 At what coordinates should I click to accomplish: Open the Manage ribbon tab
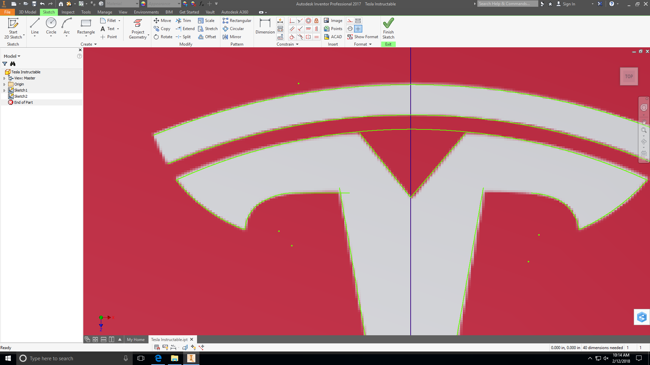[x=105, y=12]
